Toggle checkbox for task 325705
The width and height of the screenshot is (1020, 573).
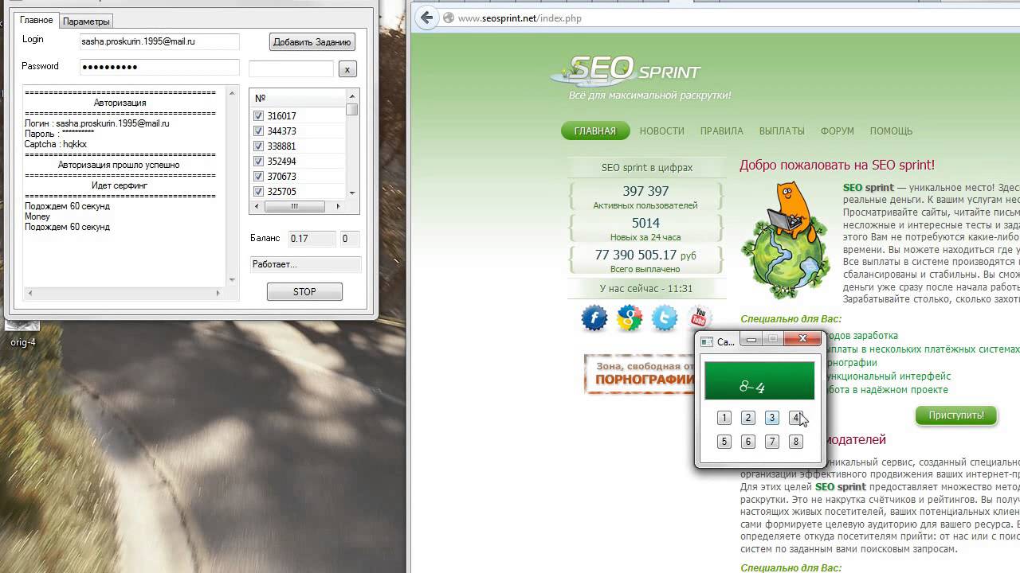pyautogui.click(x=258, y=192)
